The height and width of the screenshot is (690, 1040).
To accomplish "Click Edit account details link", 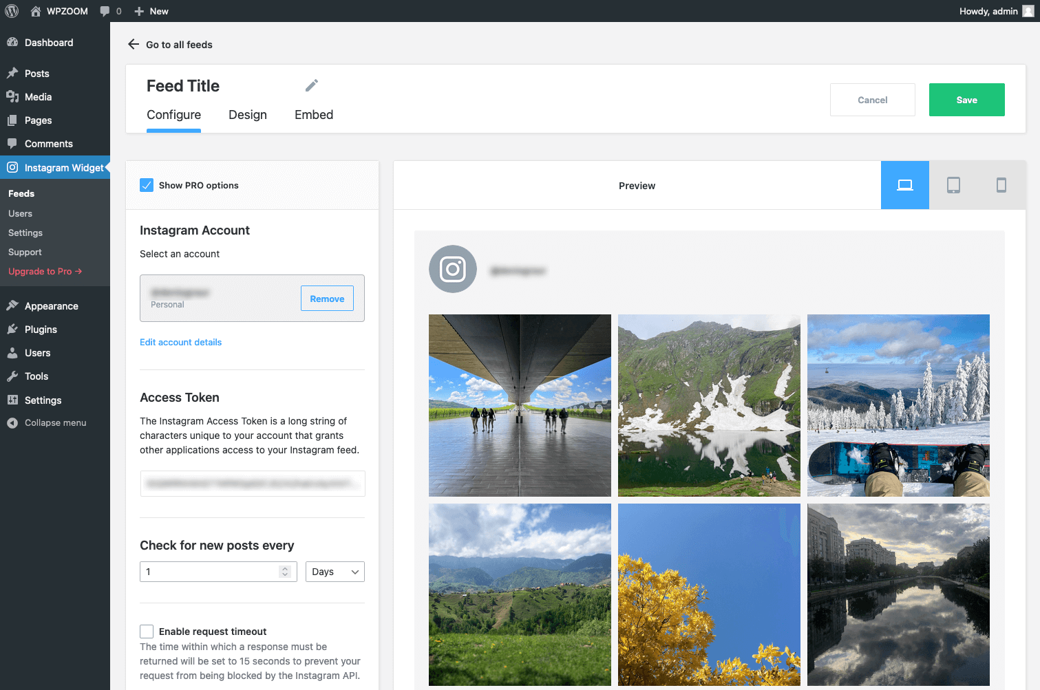I will point(181,342).
